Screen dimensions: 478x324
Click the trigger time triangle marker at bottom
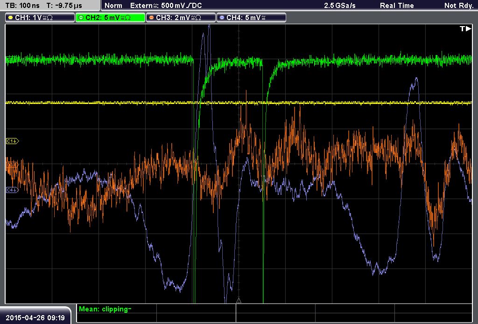pos(239,301)
